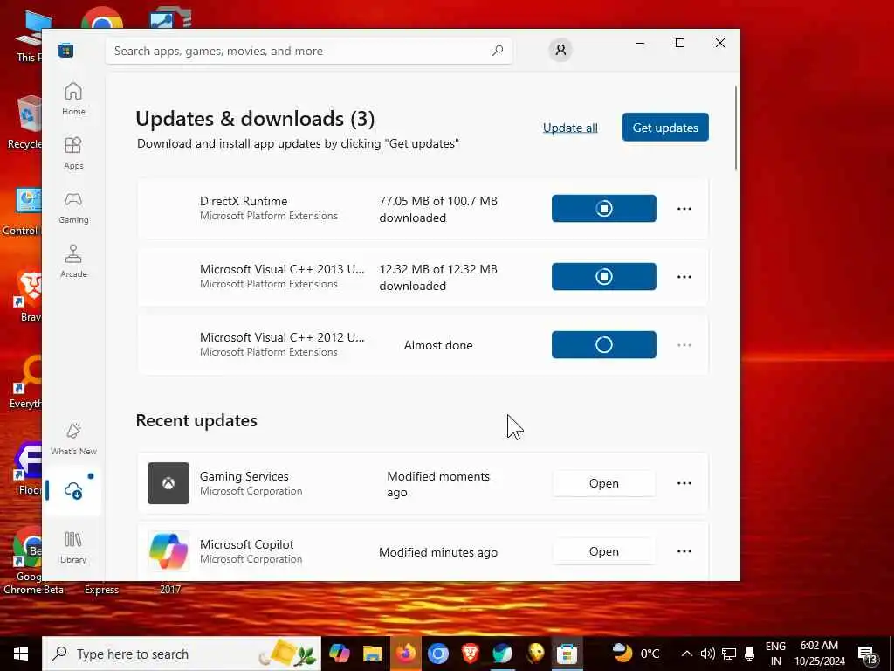
Task: Open the Apps section in sidebar
Action: click(x=73, y=153)
